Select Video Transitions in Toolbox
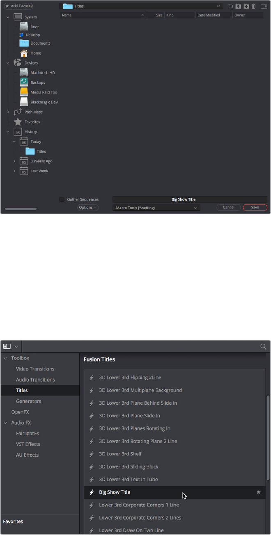Screen dimensions: 271x535 click(x=35, y=369)
